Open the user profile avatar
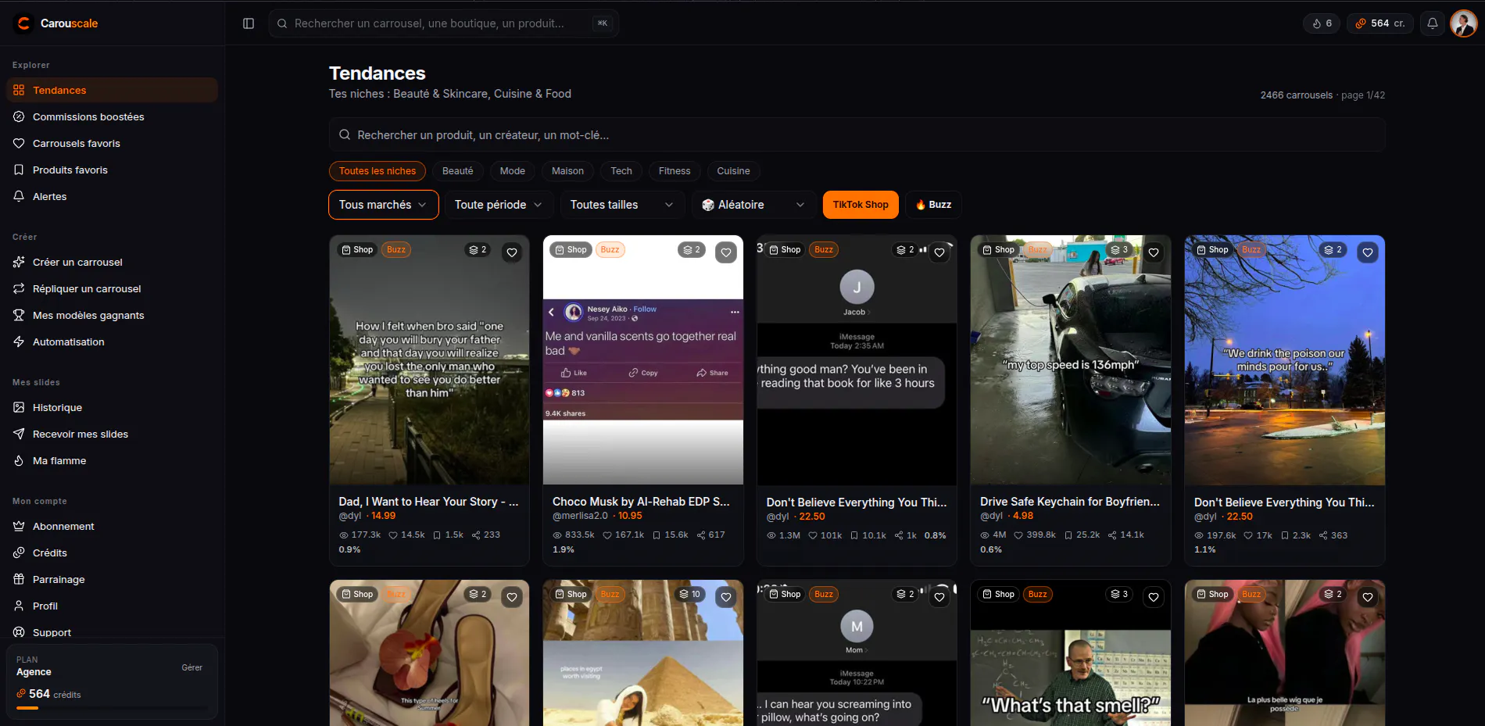Screen dimensions: 1485x726 1463,23
